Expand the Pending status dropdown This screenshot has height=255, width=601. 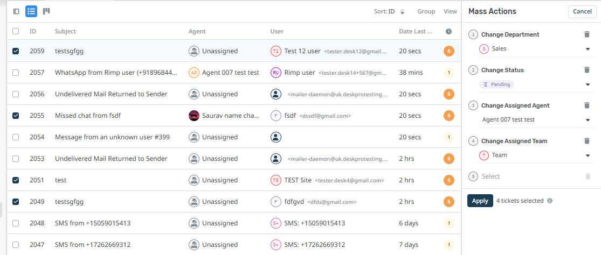tap(588, 84)
